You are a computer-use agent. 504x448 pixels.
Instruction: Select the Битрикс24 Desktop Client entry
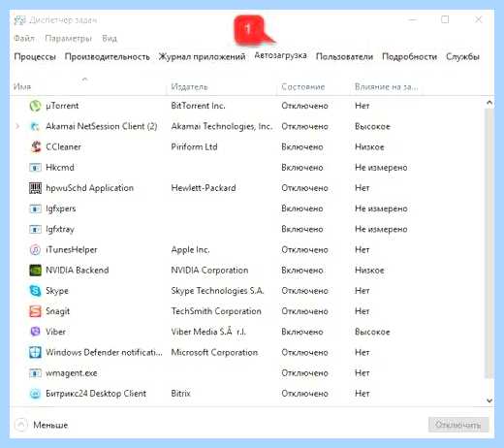click(x=96, y=394)
